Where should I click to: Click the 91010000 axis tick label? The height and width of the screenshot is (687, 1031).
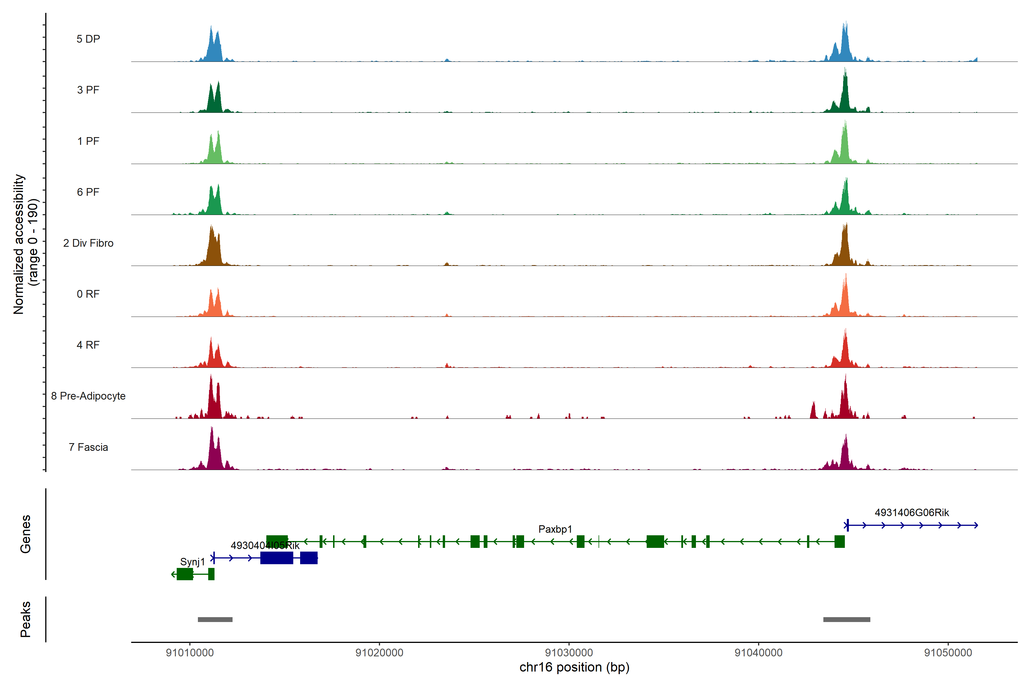(x=189, y=652)
